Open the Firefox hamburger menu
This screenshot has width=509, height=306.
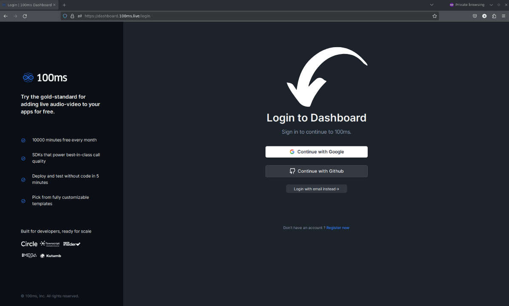coord(503,16)
